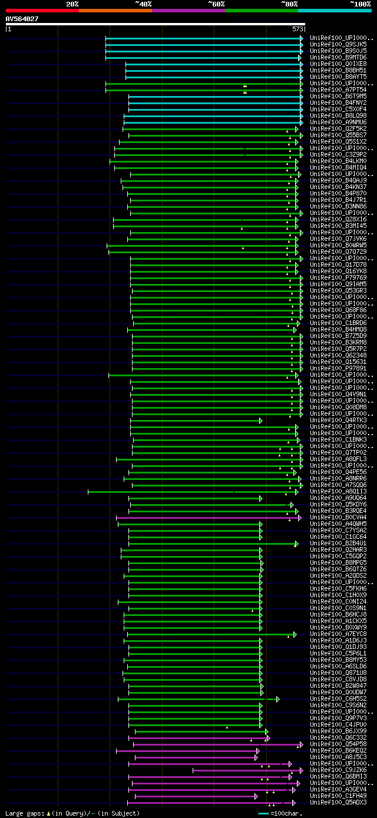This screenshot has width=377, height=818.
Task: Click the UniRef100_B0WRW5 label
Action: tap(339, 245)
